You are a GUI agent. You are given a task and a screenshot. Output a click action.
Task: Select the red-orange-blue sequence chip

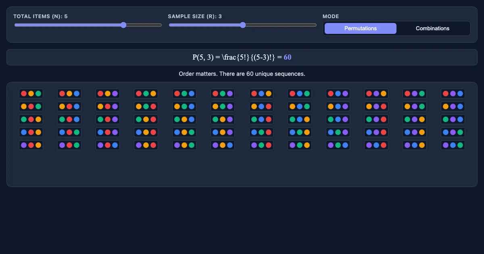(x=69, y=94)
